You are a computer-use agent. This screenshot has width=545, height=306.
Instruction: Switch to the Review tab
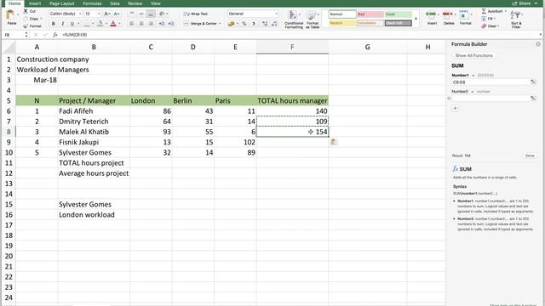coord(135,3)
